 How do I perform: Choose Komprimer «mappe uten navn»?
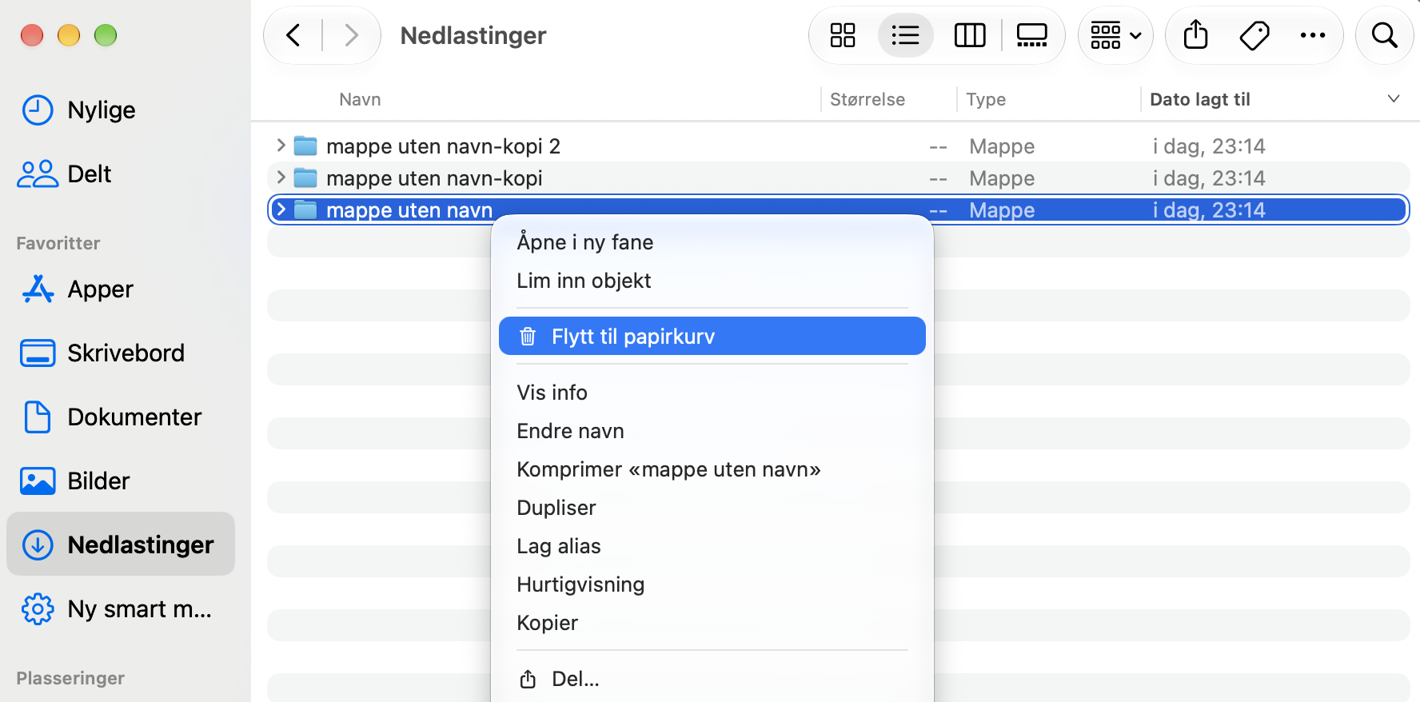(712, 469)
